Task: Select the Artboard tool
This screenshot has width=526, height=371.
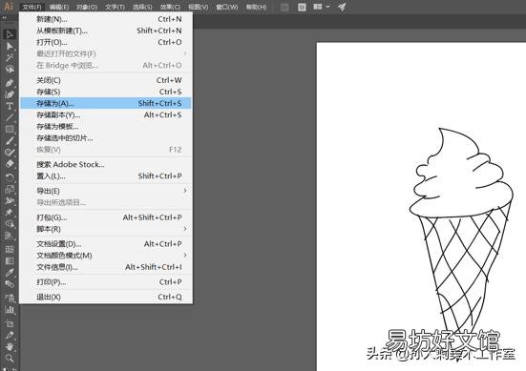Action: click(10, 323)
